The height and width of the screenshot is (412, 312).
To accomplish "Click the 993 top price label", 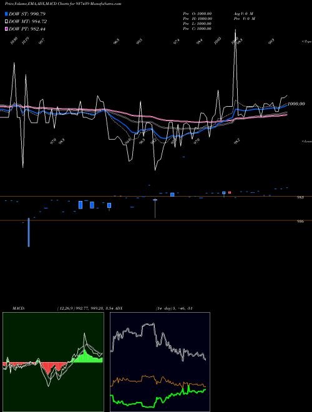I will click(271, 41).
